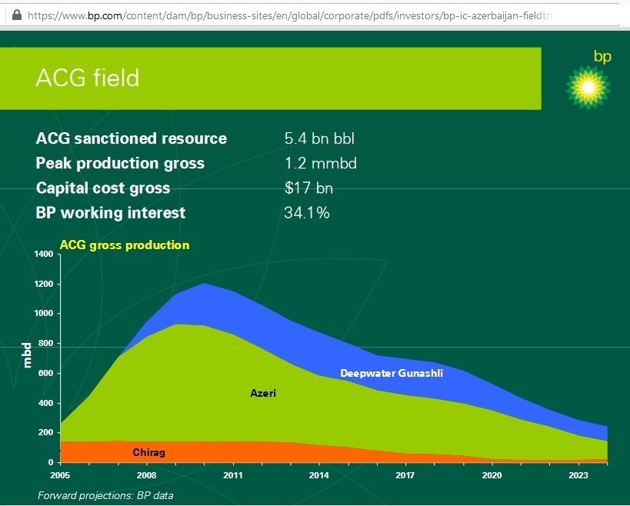
Task: Click the 'ACG gross production' chart title
Action: (x=125, y=245)
